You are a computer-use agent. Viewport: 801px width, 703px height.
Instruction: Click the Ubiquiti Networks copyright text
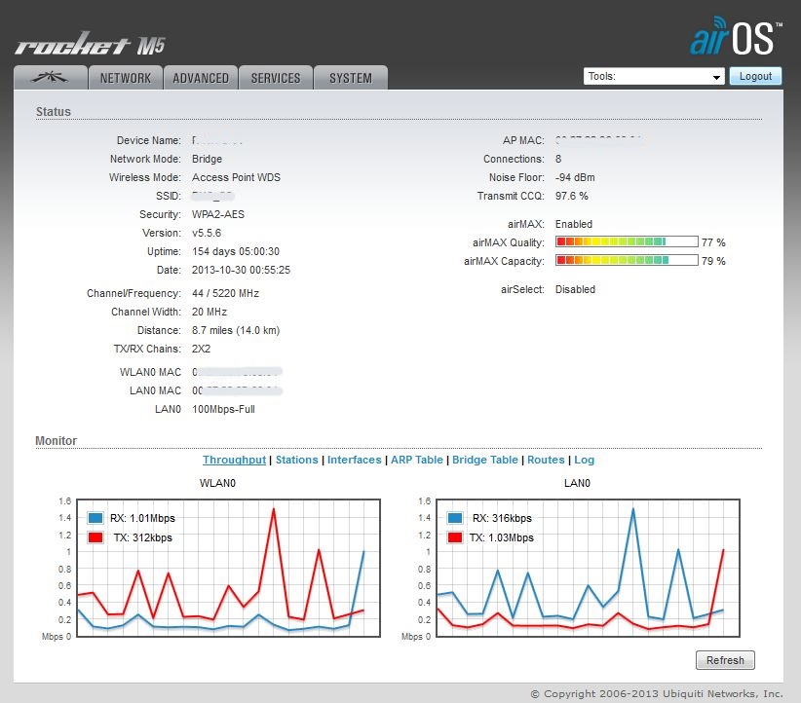pyautogui.click(x=657, y=693)
